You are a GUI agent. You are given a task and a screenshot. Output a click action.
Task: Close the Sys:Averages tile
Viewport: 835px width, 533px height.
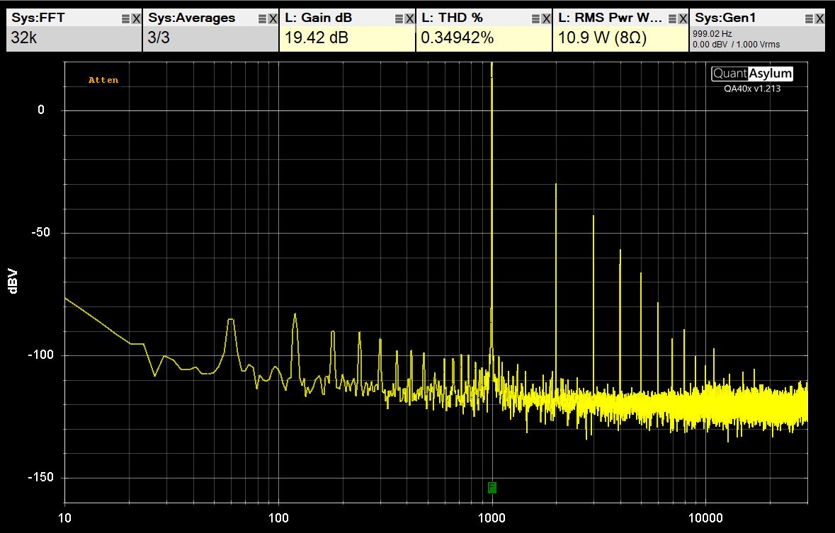point(273,18)
